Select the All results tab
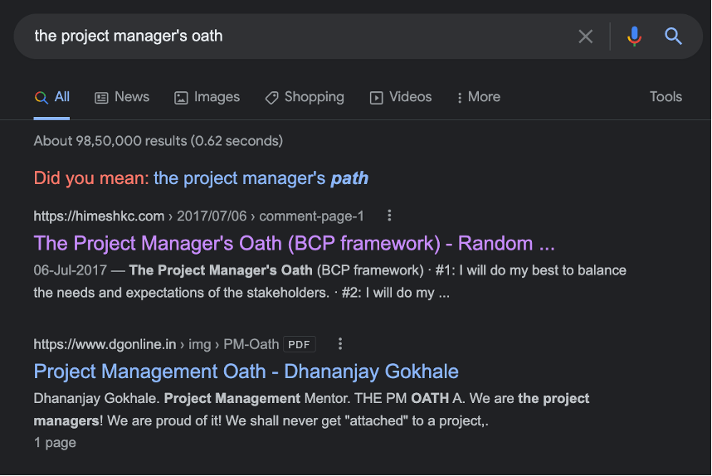Image resolution: width=712 pixels, height=476 pixels. (52, 97)
